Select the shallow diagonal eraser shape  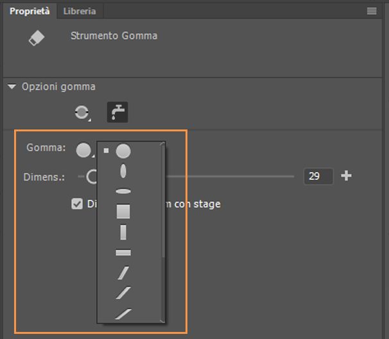[123, 314]
